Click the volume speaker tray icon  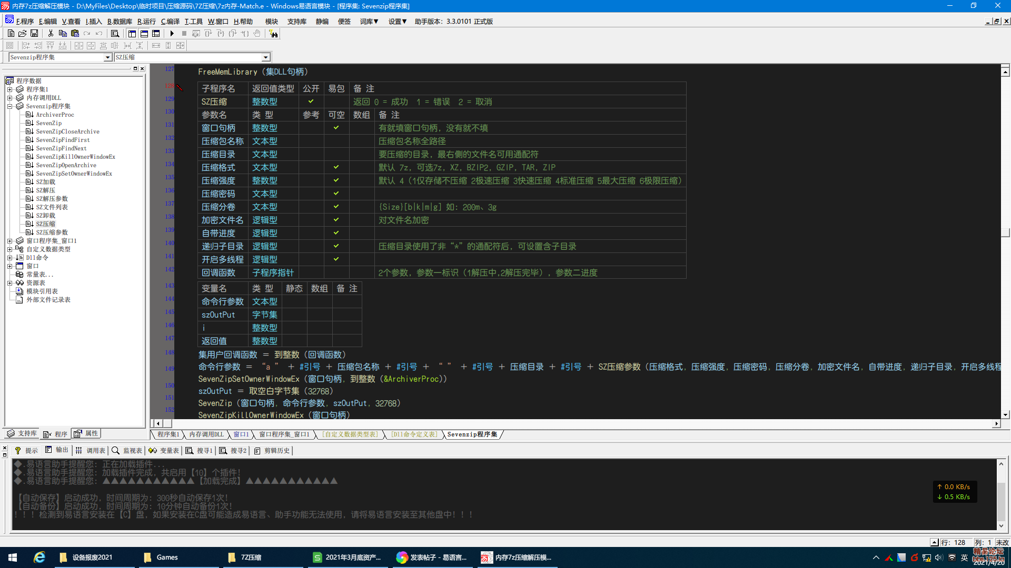[939, 557]
